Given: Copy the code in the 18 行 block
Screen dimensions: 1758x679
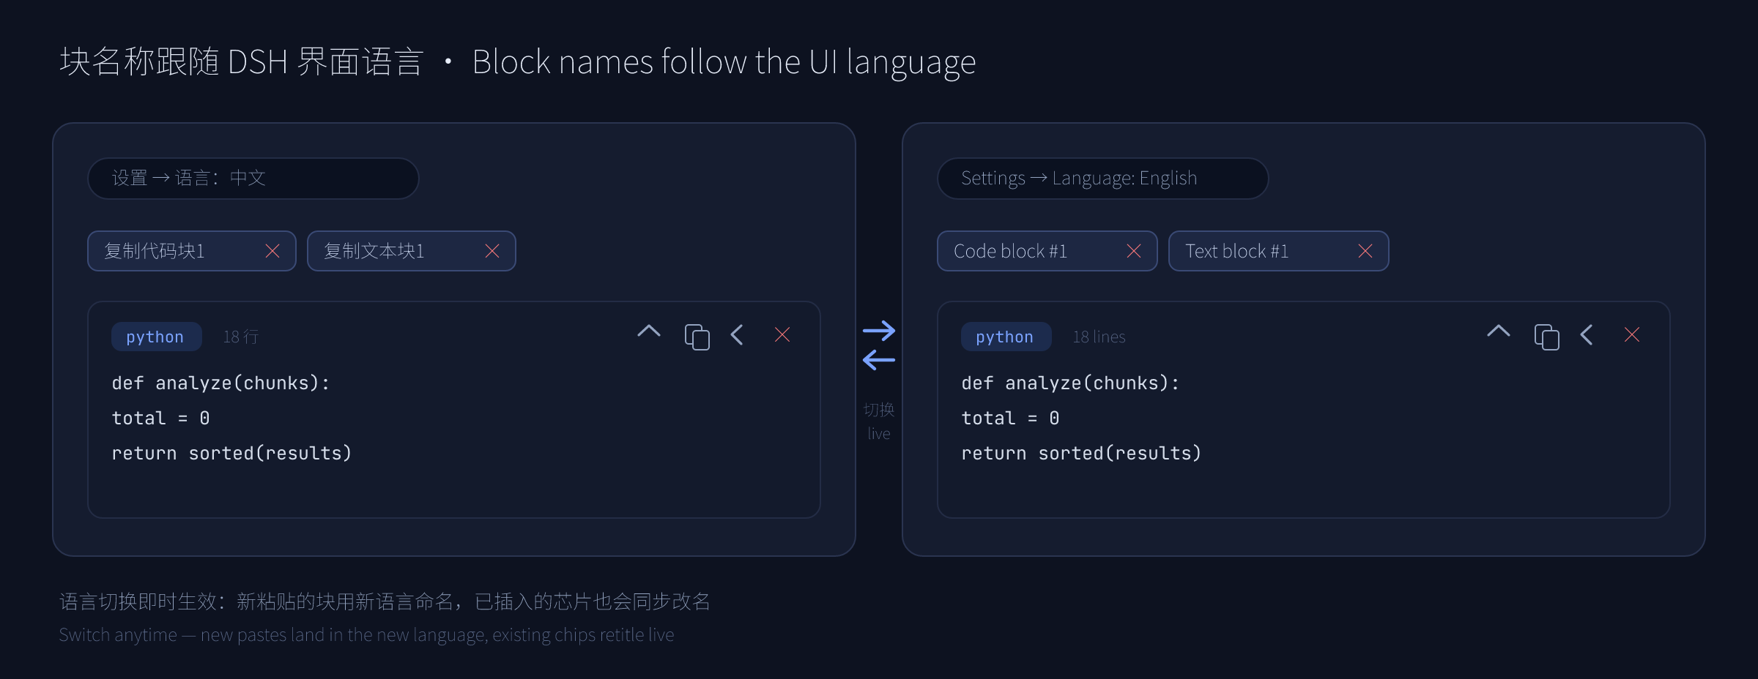Looking at the screenshot, I should click(697, 337).
